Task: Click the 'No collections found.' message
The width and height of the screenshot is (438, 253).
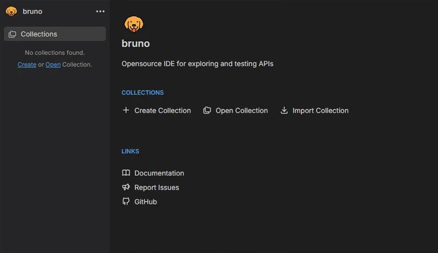Action: [x=54, y=53]
